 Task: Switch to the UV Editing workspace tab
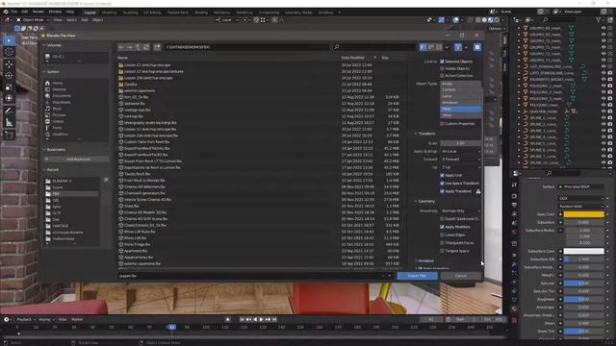click(x=152, y=12)
